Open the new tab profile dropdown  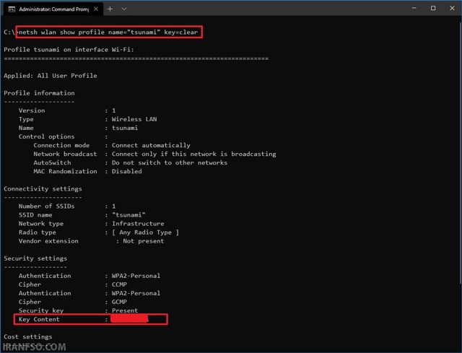pos(124,9)
